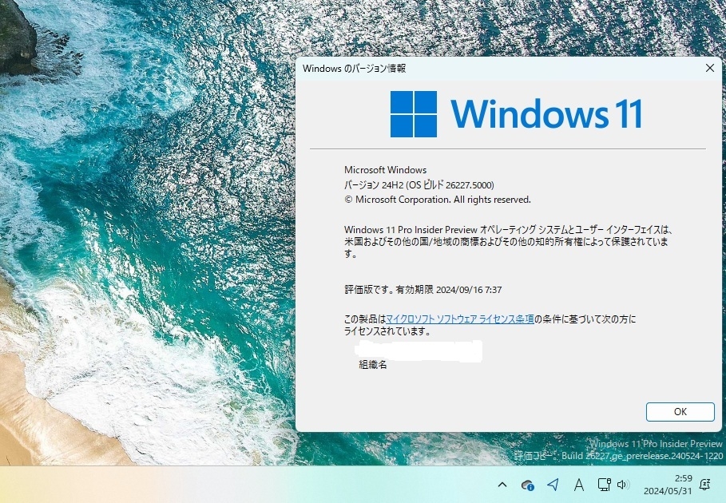Click the '組織名' organization name label
The width and height of the screenshot is (726, 503).
373,365
